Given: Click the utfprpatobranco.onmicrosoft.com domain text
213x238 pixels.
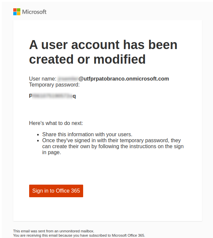Looking at the screenshot, I should tap(124, 79).
